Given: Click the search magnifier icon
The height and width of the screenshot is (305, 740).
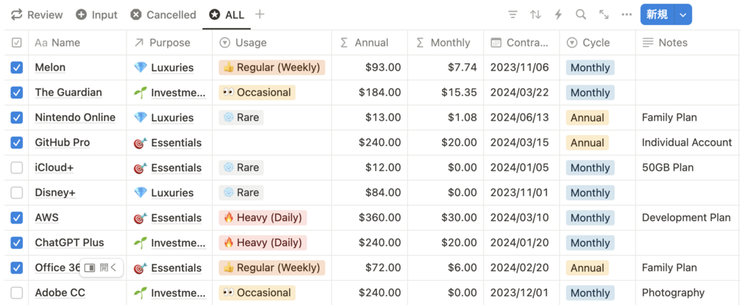Looking at the screenshot, I should [x=581, y=15].
